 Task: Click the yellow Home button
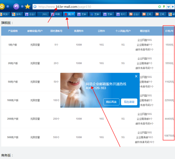(2, 7)
